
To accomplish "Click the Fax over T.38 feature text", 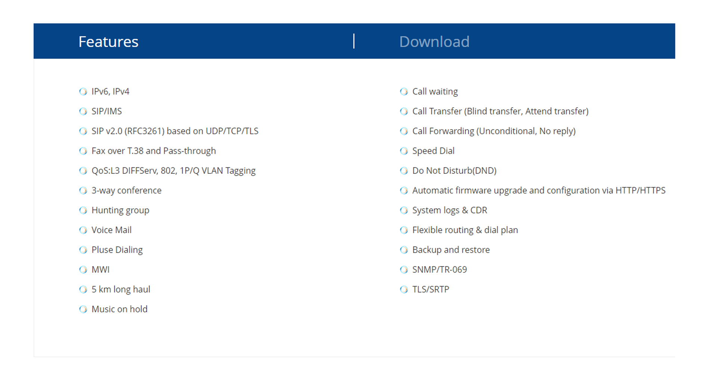I will tap(153, 151).
